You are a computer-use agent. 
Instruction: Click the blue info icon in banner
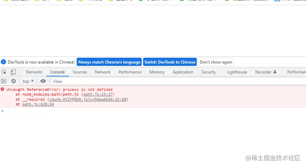point(3,62)
